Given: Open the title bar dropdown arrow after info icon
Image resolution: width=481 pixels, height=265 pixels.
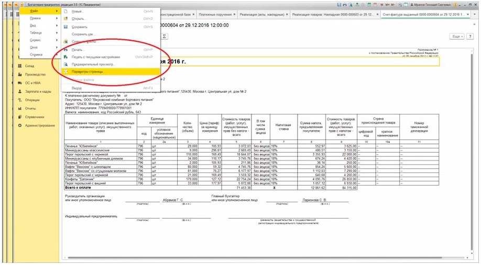Looking at the screenshot, I should click(461, 5).
